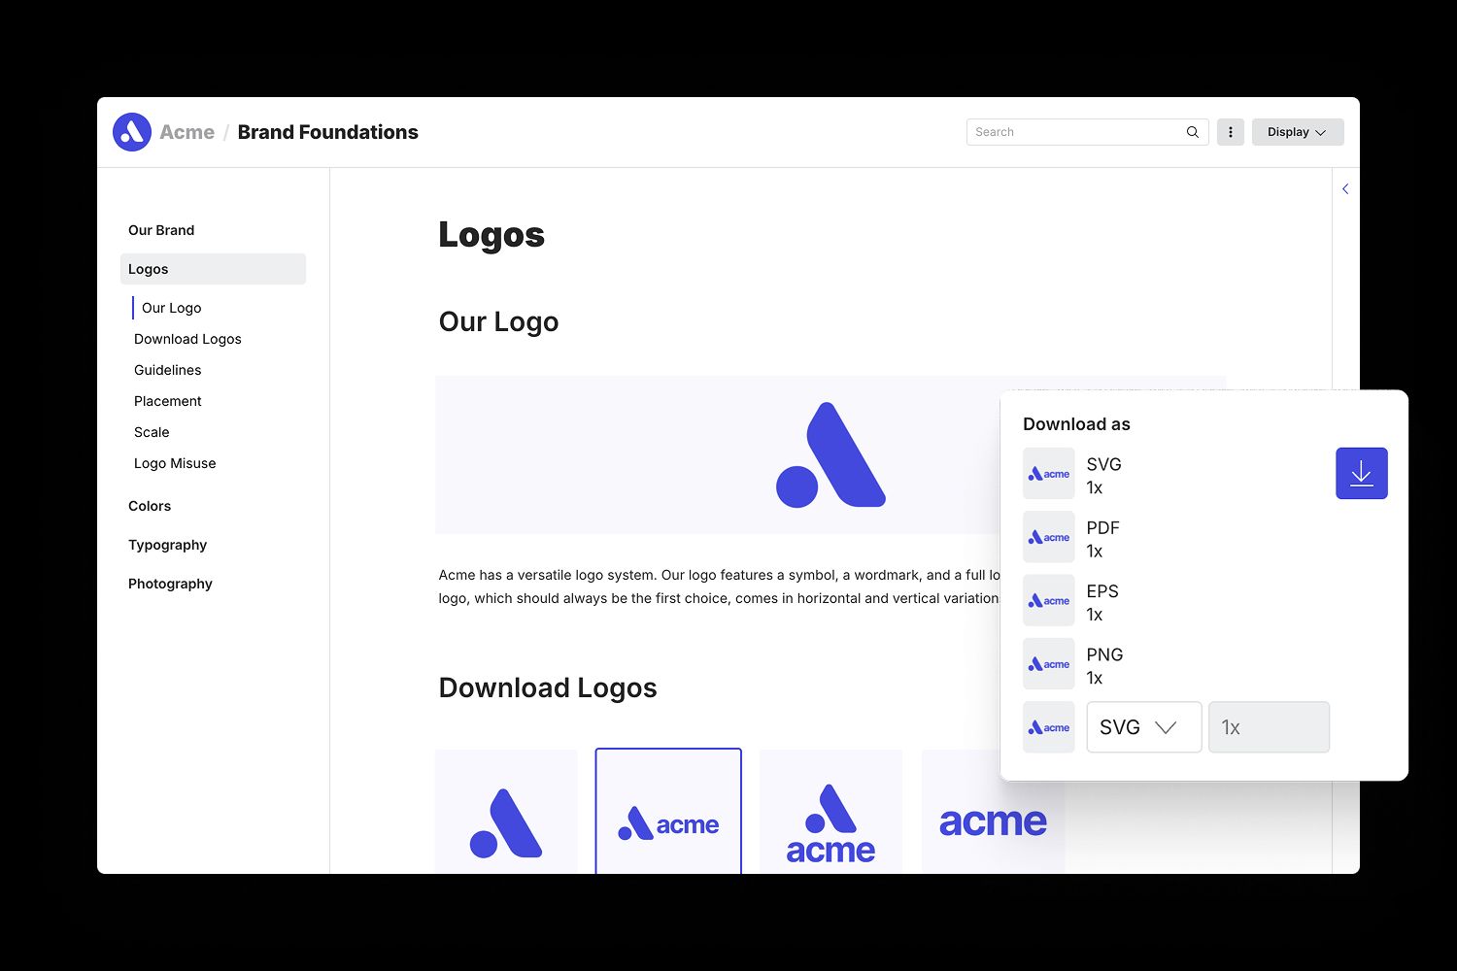
Task: Select the SVG format thumbnail icon
Action: pos(1048,473)
